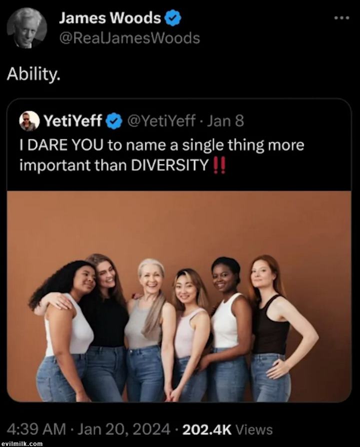Click the Views label at the bottom
Viewport: 360px width, 447px height.
point(253,429)
